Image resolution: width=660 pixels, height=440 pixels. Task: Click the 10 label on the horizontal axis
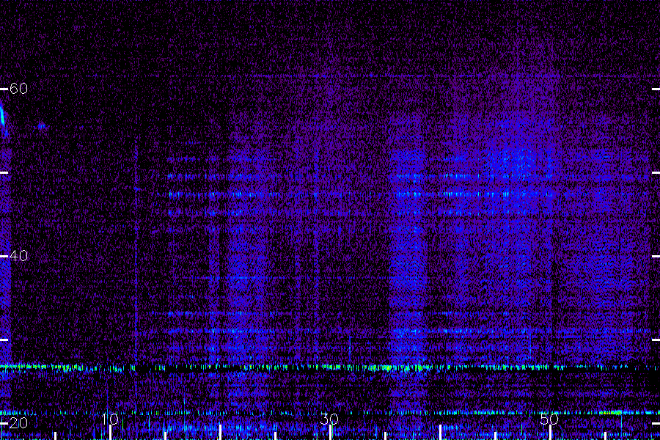(x=110, y=419)
